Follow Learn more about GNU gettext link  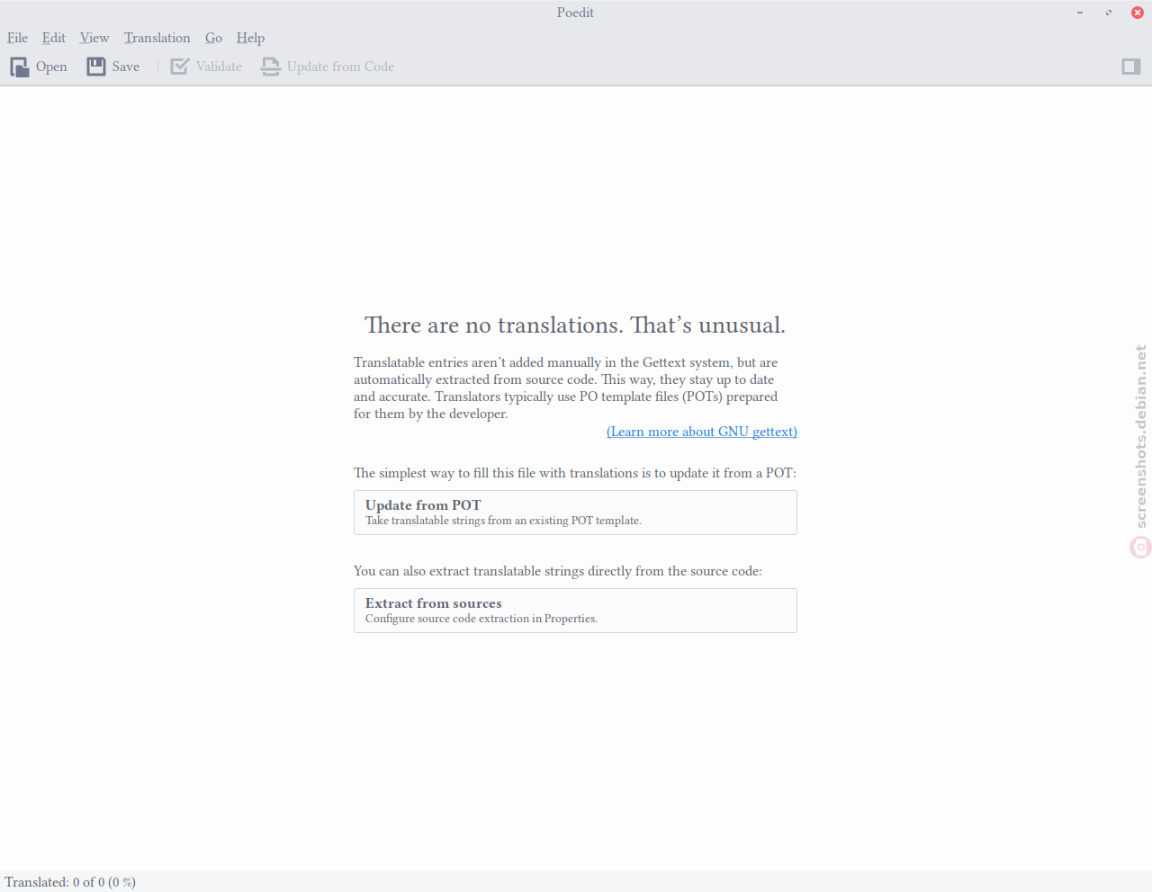coord(702,432)
